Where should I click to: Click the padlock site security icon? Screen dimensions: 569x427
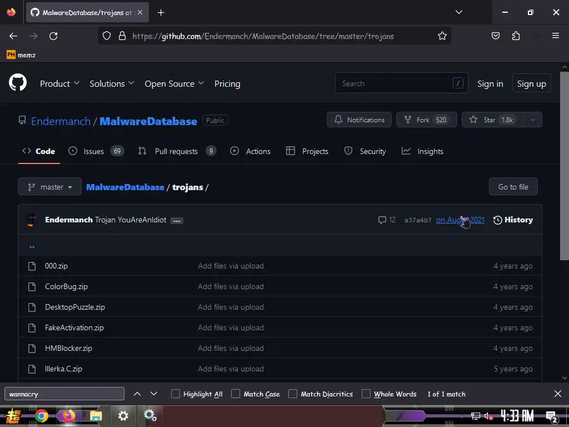[x=122, y=36]
